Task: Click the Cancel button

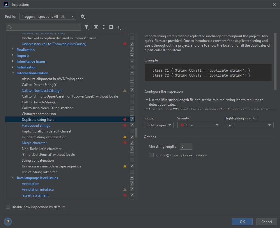Action: [x=266, y=222]
